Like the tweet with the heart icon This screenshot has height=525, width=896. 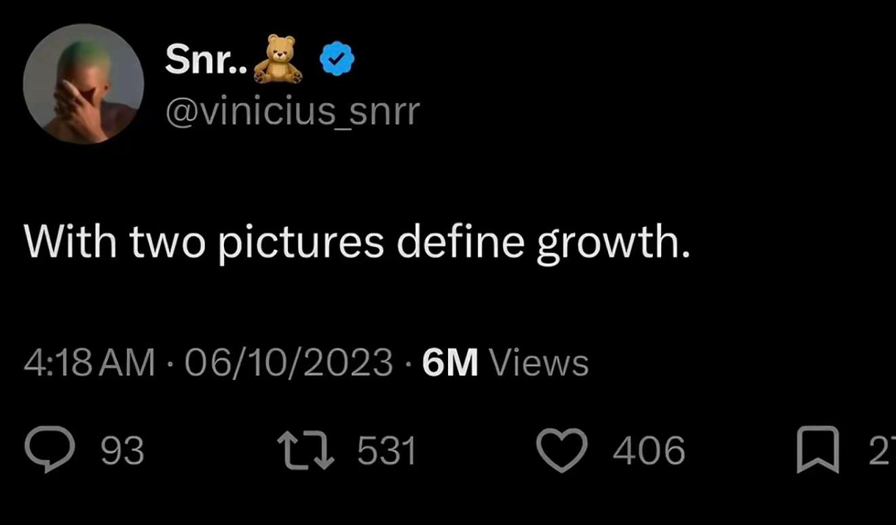coord(561,450)
